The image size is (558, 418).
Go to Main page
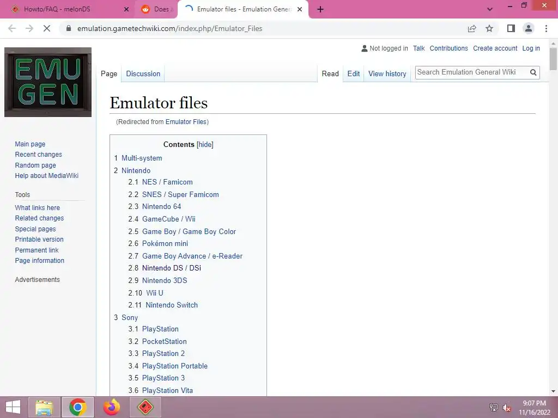pyautogui.click(x=30, y=144)
